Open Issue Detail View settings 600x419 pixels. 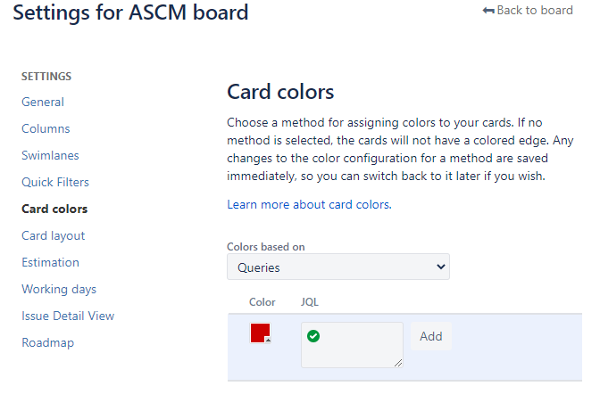point(68,316)
